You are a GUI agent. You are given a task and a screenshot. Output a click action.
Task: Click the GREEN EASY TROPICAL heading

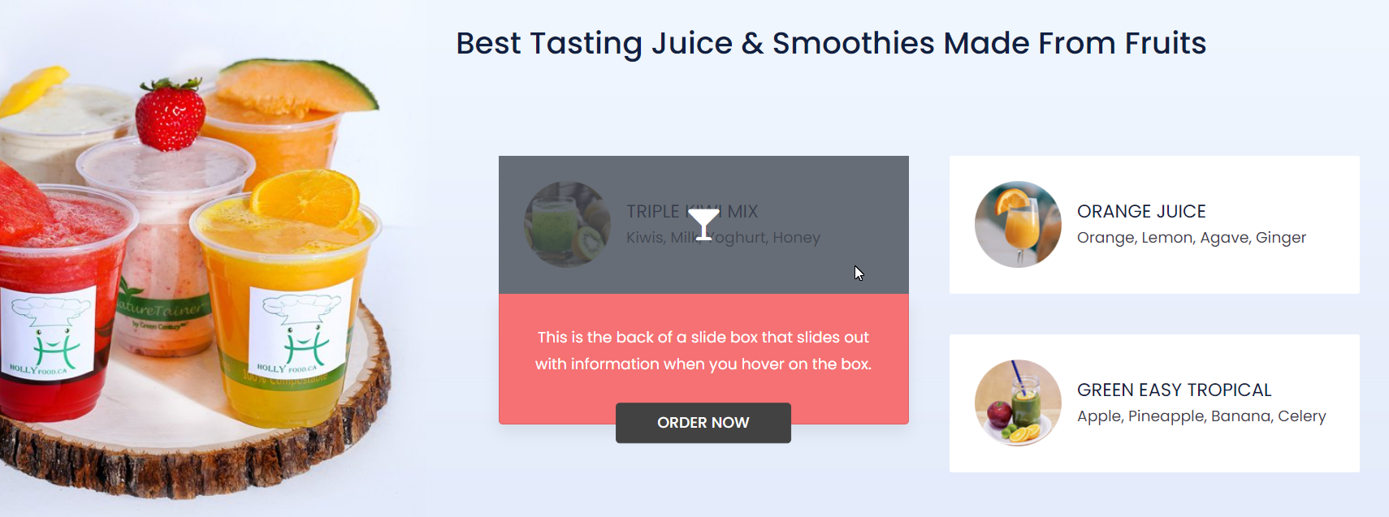(x=1174, y=390)
